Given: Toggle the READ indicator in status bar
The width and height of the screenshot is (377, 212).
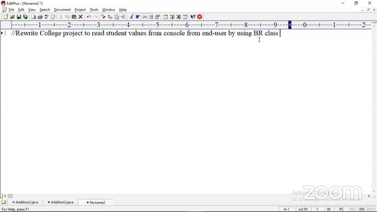Looking at the screenshot, I should pyautogui.click(x=372, y=210).
